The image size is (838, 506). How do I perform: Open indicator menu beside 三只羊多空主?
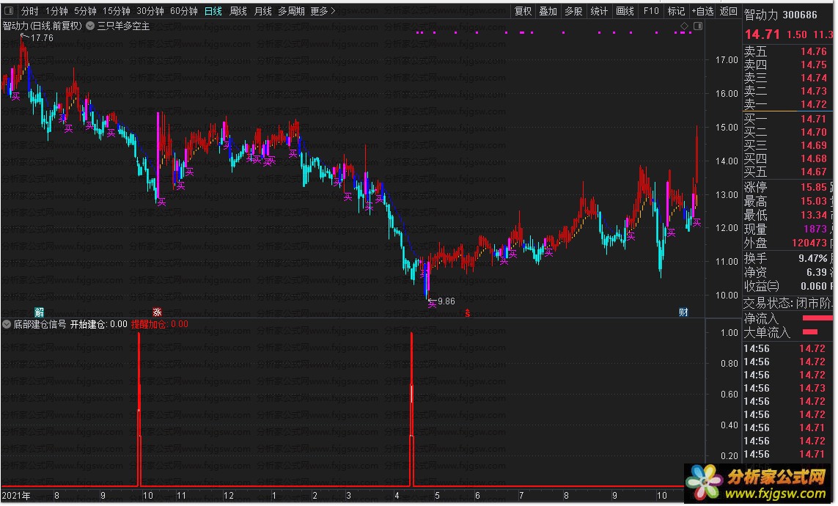click(x=90, y=26)
